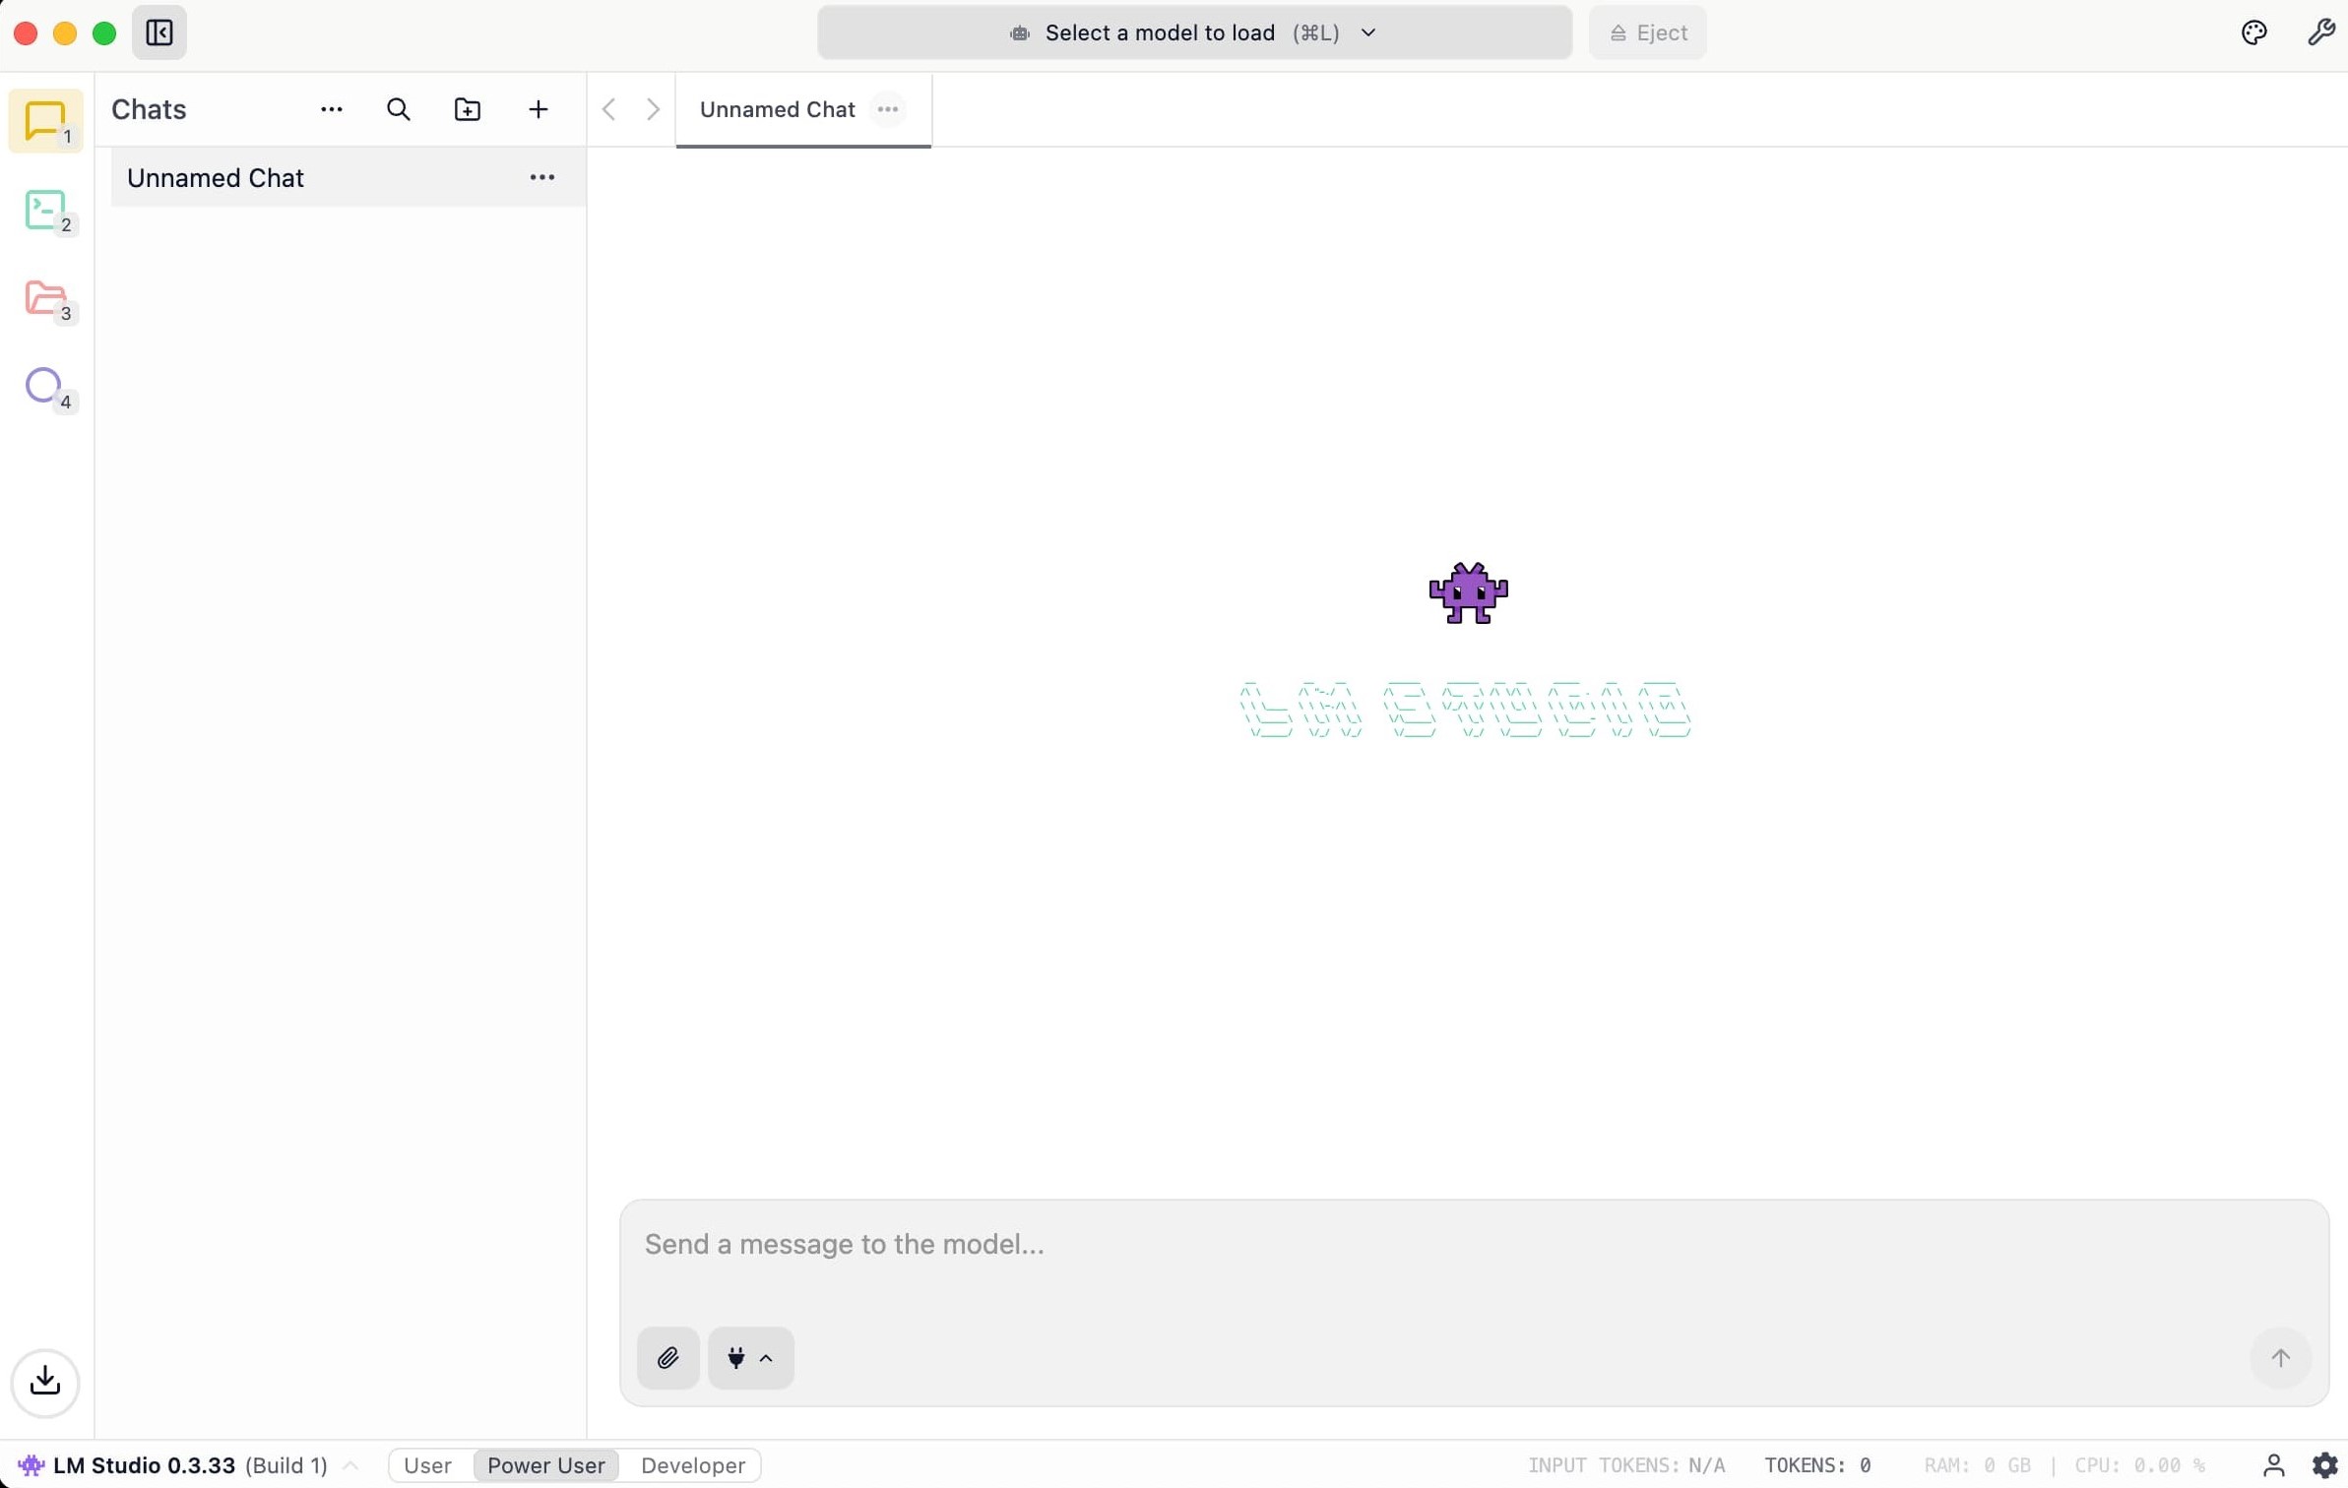Expand the integrations plug menu
The width and height of the screenshot is (2348, 1488).
coord(750,1358)
